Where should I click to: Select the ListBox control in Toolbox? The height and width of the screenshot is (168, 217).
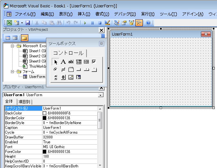[86, 62]
